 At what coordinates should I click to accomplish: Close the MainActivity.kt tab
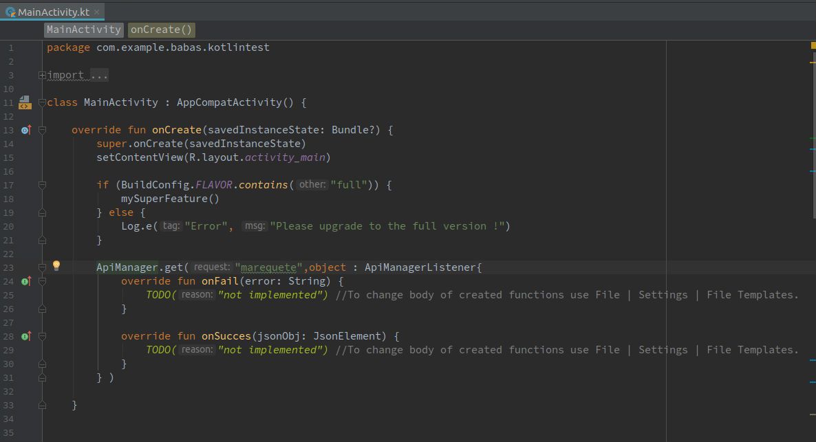click(95, 11)
